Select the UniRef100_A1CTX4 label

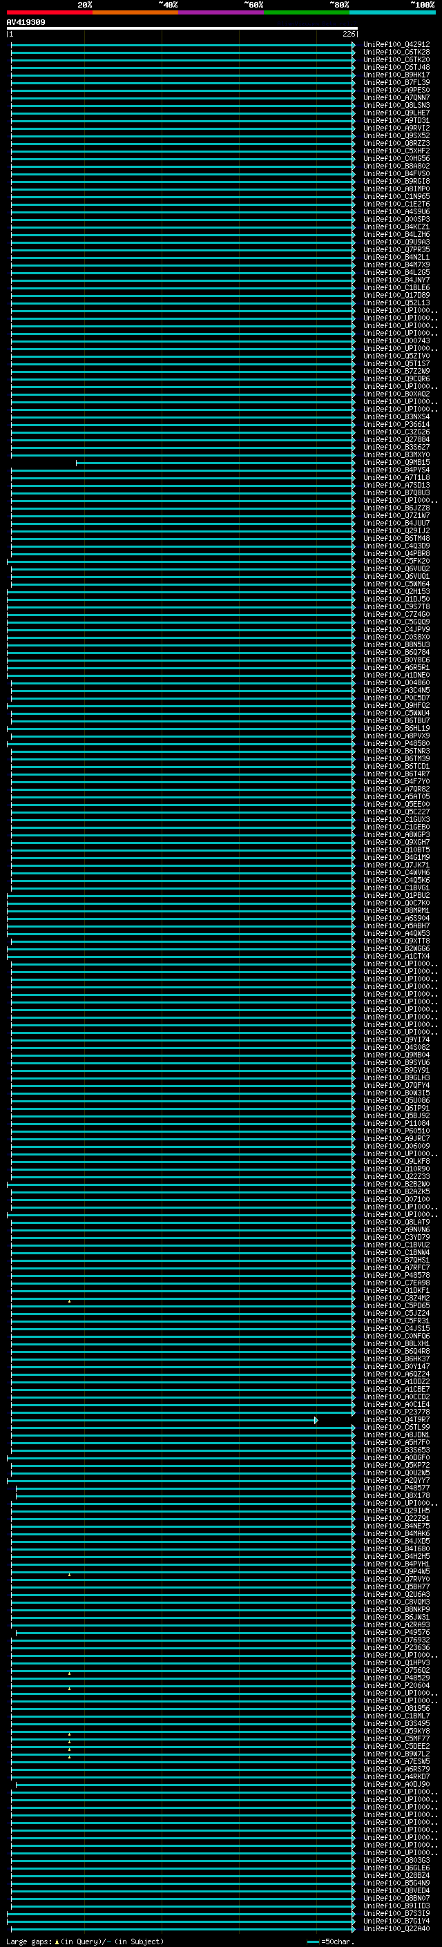(x=396, y=956)
